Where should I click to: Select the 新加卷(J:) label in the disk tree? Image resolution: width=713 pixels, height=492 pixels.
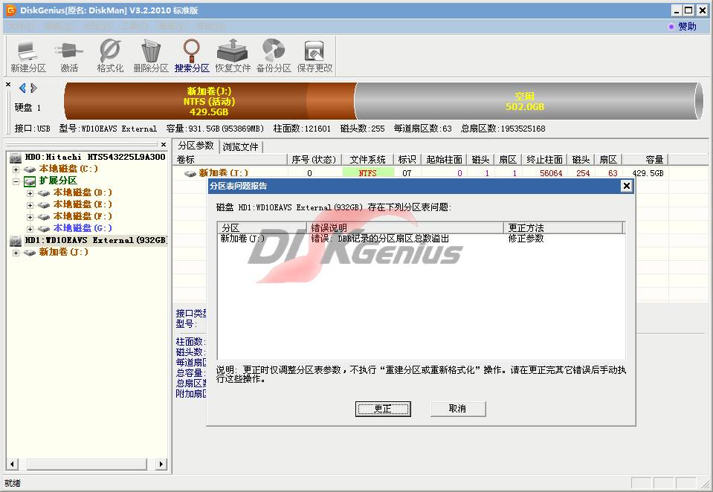point(64,252)
